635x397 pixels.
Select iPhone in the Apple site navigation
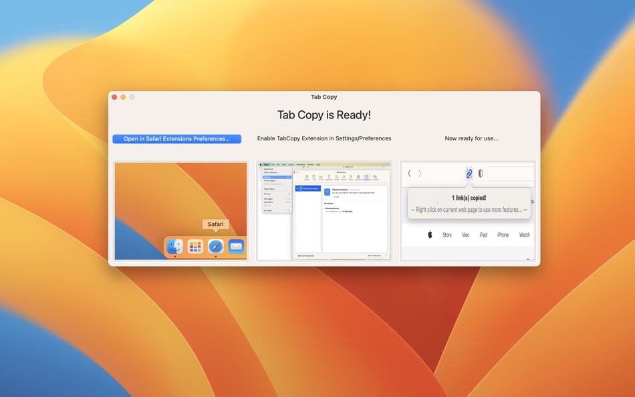(503, 235)
